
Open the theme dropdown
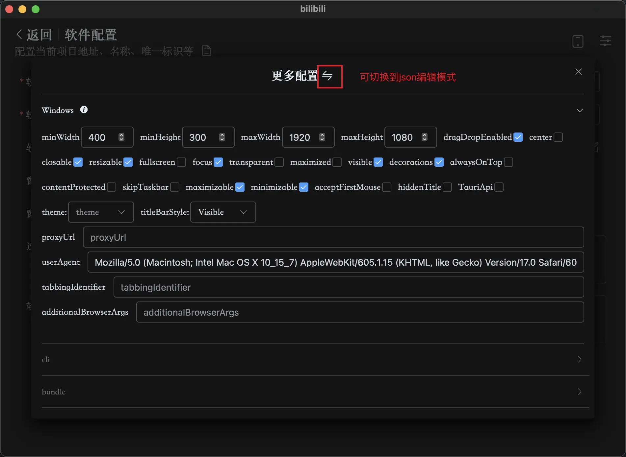click(x=101, y=212)
